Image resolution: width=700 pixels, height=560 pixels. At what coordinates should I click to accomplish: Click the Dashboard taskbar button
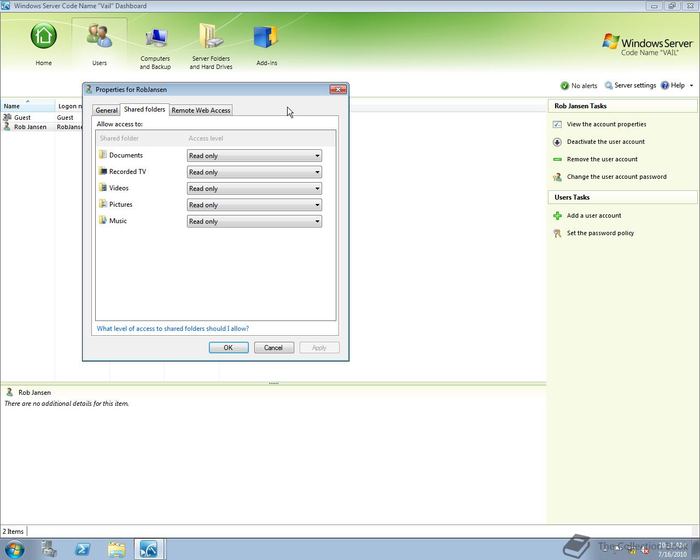149,549
